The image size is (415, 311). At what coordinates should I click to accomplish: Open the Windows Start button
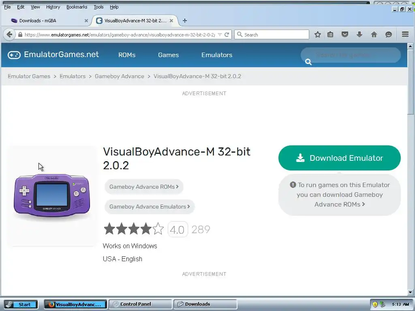tap(21, 305)
